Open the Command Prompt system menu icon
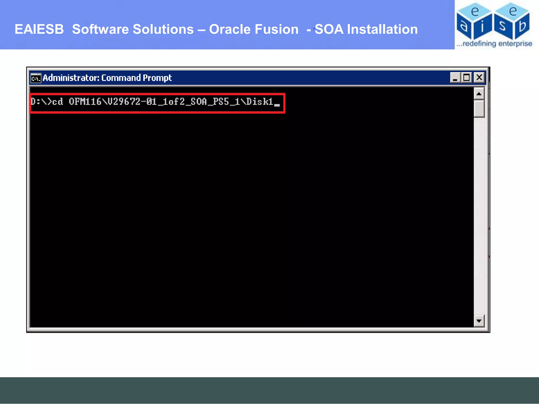539x404 pixels. pyautogui.click(x=36, y=78)
